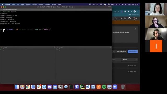Open the Name sort dropdown on GitLab
This screenshot has width=167, height=94.
[x=130, y=60]
